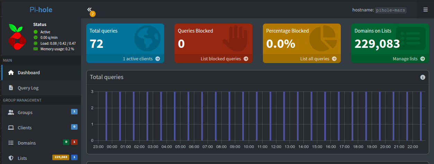Click the orange notification badge showing 2
434x164 pixels.
(92, 14)
